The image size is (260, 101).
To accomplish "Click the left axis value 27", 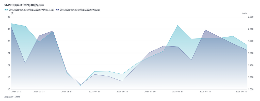I will [x=9, y=41].
